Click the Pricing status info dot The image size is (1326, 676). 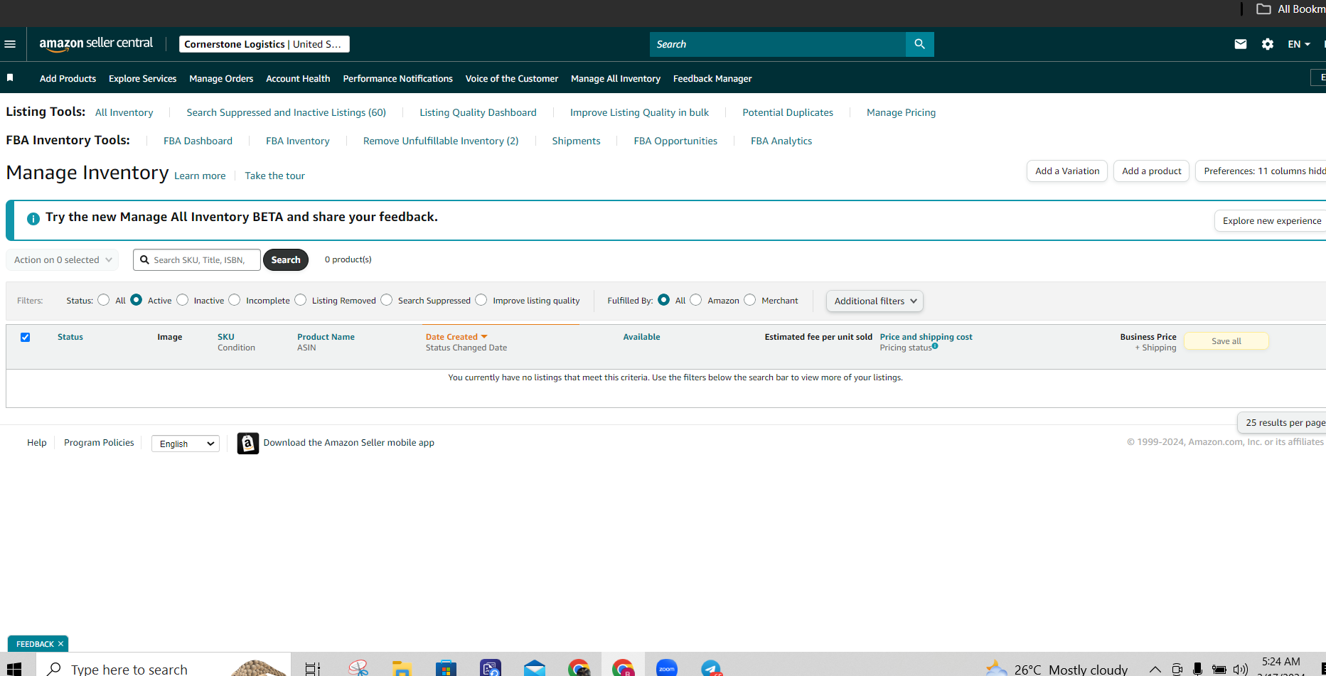coord(935,346)
